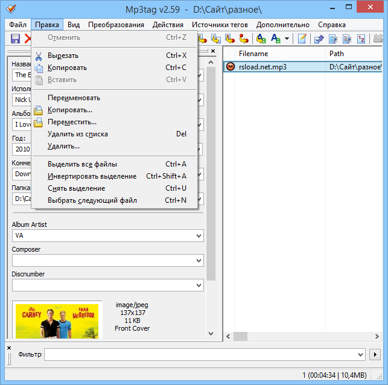388x385 pixels.
Task: Choose Инвертировать выделение entry
Action: point(114,176)
